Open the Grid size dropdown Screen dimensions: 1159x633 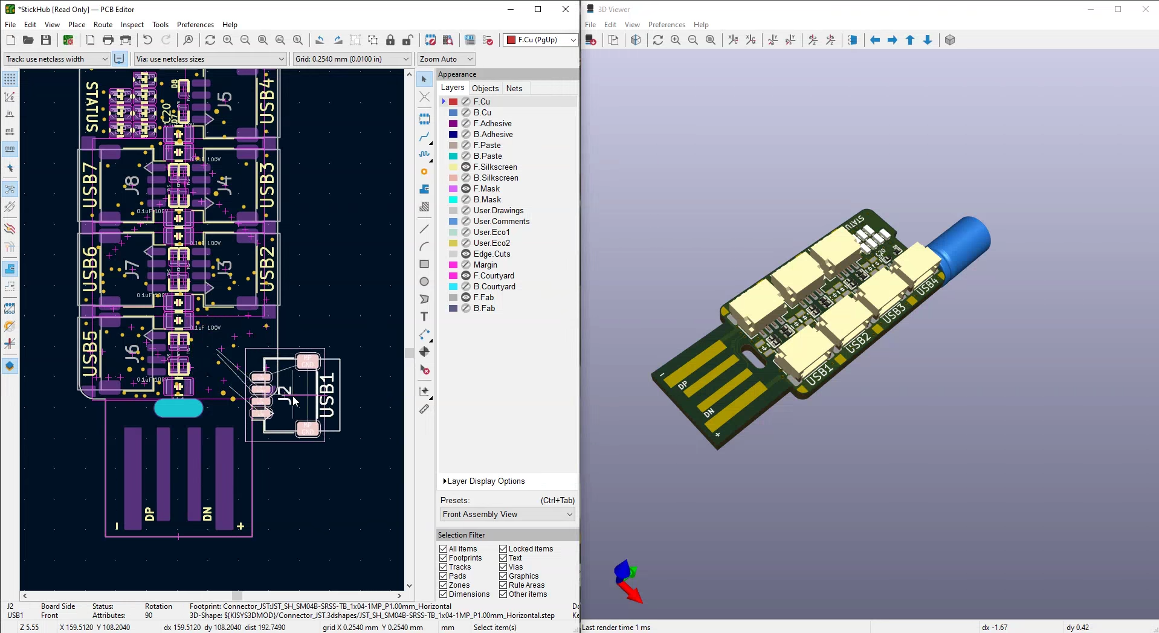tap(352, 59)
